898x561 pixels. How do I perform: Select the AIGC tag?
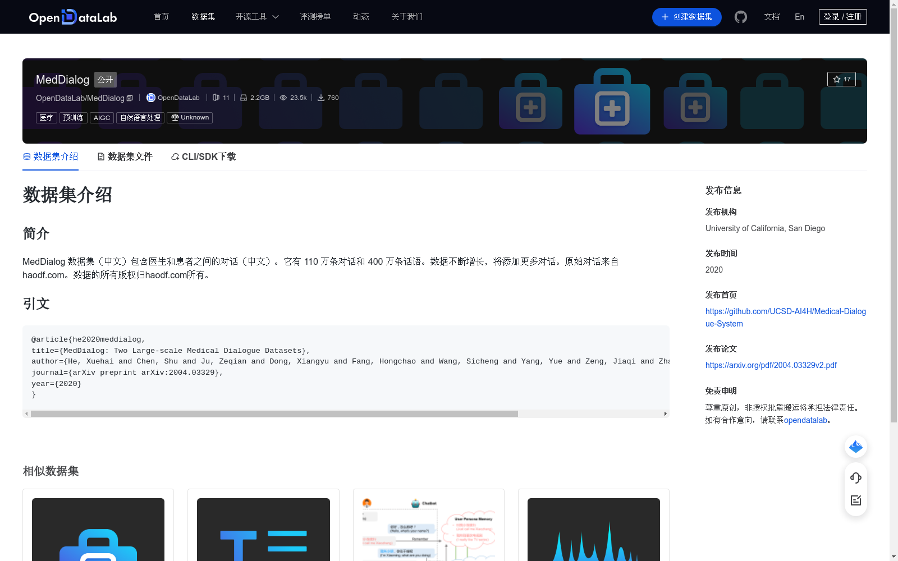(102, 118)
